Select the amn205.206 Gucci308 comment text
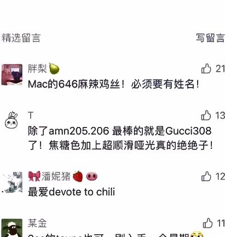This screenshot has height=237, width=225. [x=120, y=138]
